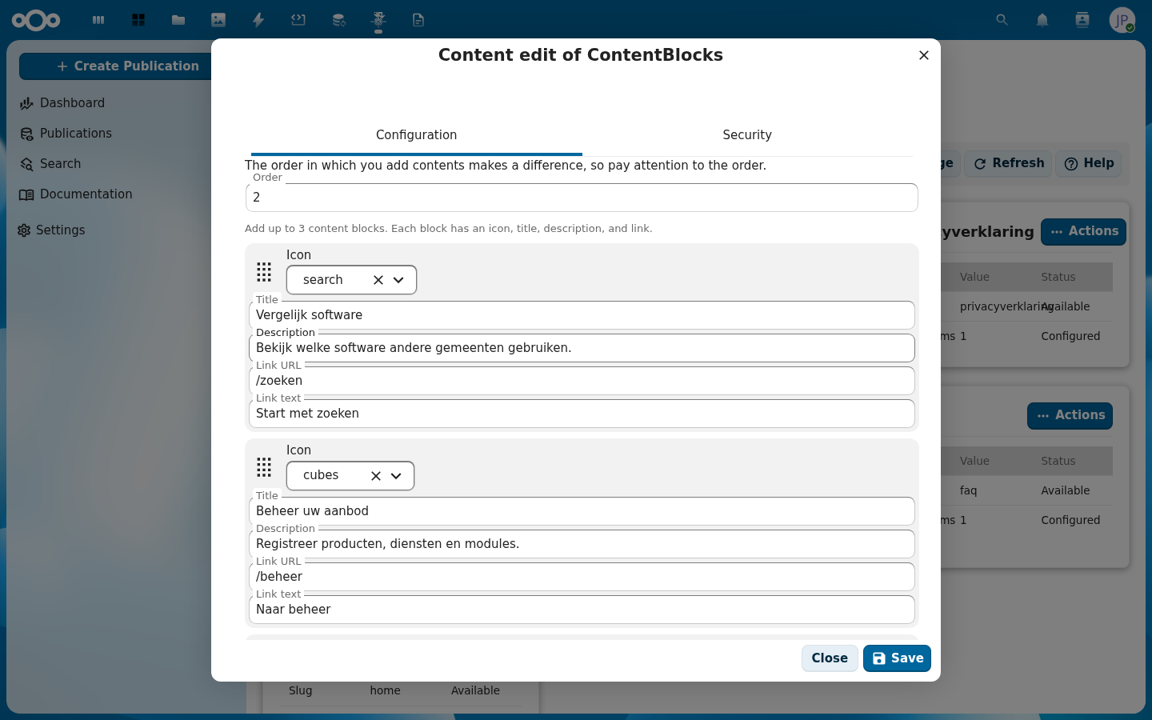Open the JP user avatar menu
The height and width of the screenshot is (720, 1152).
coord(1122,20)
